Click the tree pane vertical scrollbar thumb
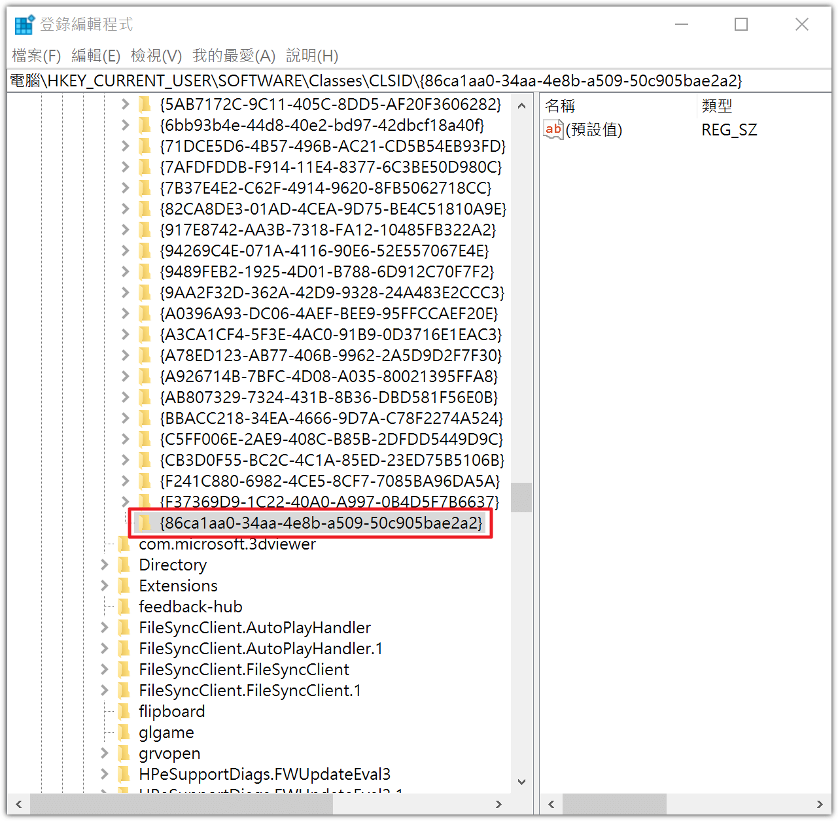 [x=521, y=497]
